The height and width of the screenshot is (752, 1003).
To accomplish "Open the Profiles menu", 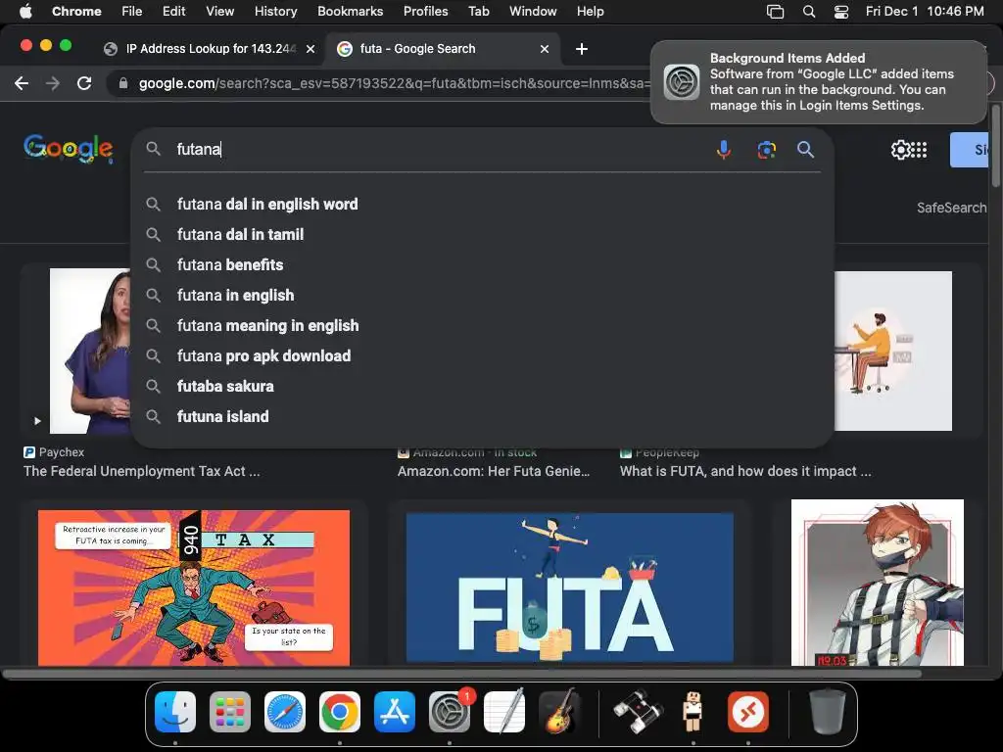I will point(425,12).
